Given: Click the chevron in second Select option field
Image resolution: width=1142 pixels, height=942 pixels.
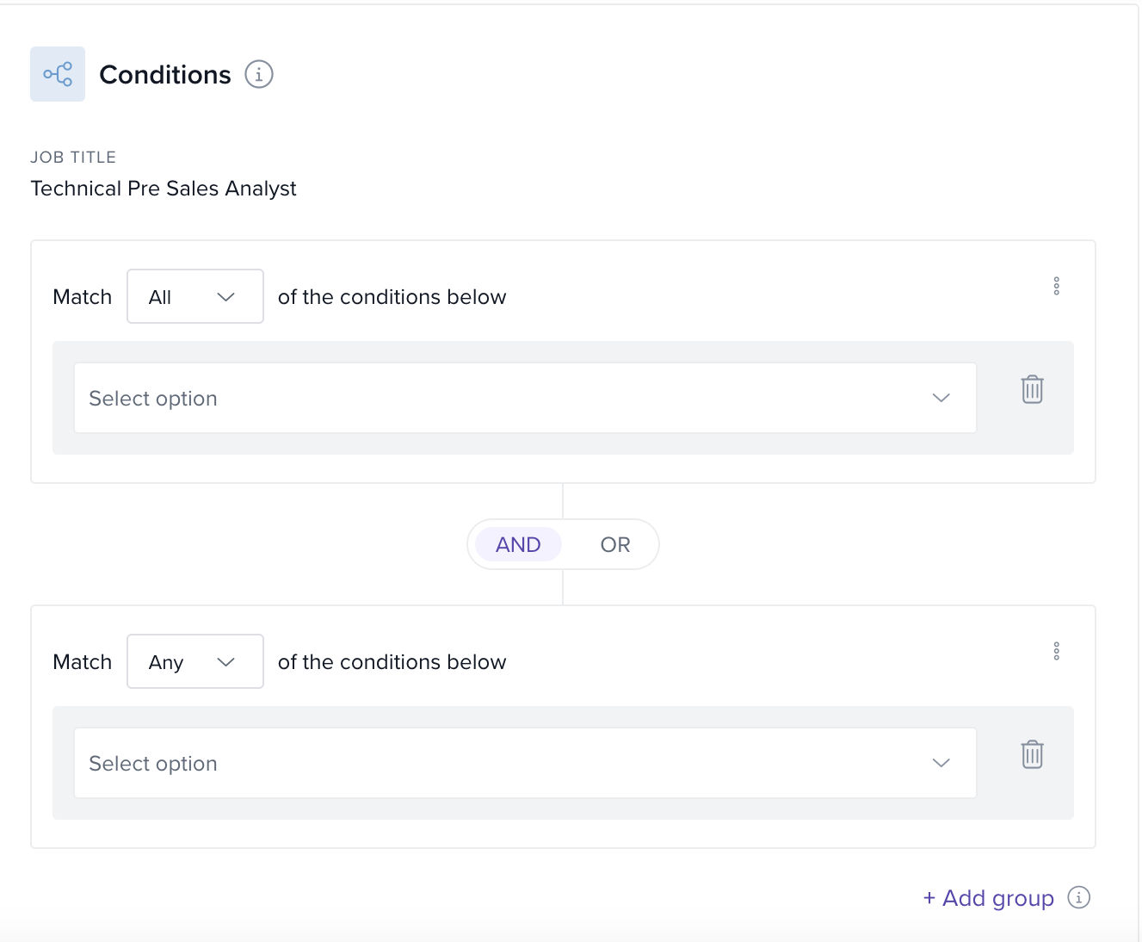Looking at the screenshot, I should pos(941,763).
